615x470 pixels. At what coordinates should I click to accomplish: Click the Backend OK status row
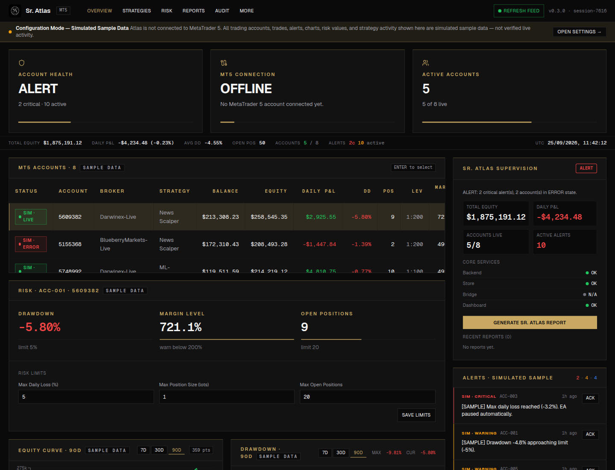pos(530,273)
